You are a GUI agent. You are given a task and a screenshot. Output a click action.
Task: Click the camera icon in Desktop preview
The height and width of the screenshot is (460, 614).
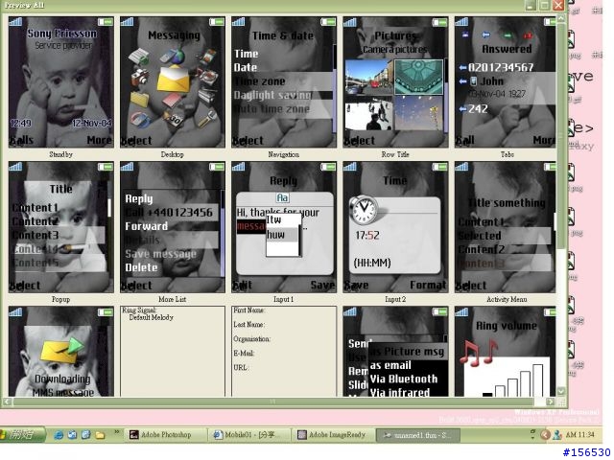[139, 77]
